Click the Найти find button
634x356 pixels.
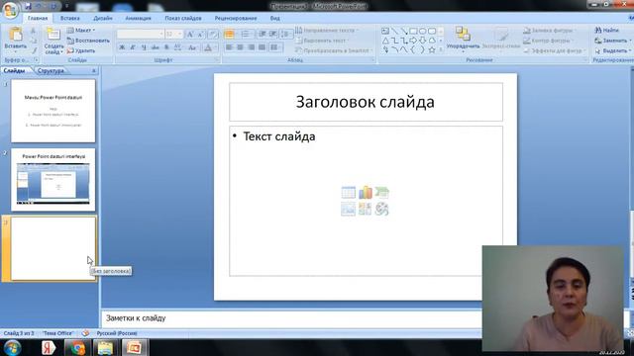tap(607, 31)
